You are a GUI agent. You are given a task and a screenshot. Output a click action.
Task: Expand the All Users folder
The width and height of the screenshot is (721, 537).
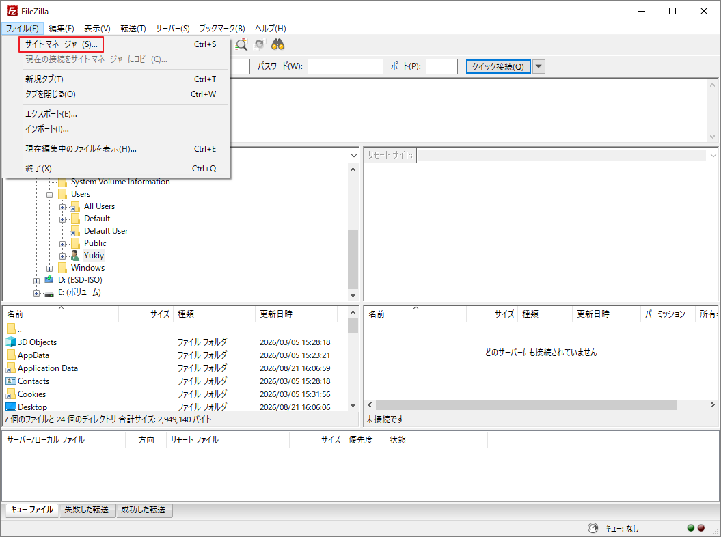coord(63,207)
